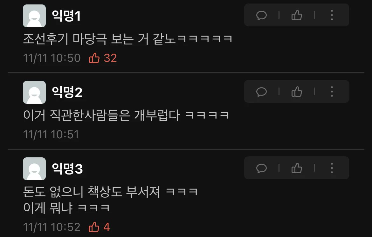Open more options menu for 익명1's comment
This screenshot has width=372, height=237.
pyautogui.click(x=332, y=15)
